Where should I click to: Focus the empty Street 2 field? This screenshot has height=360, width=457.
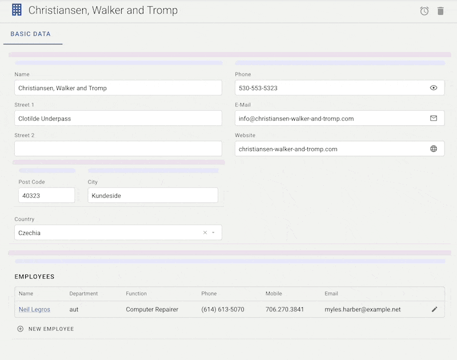pos(118,149)
